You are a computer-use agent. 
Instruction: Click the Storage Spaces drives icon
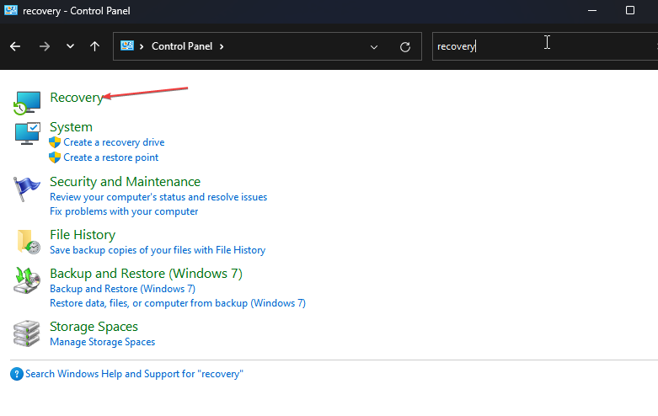point(27,333)
